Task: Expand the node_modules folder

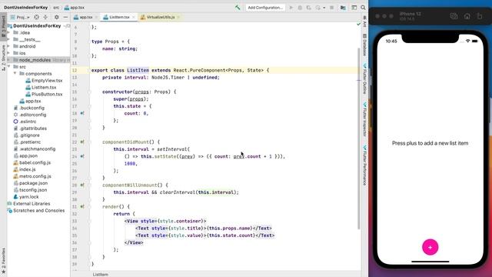Action: pyautogui.click(x=8, y=60)
